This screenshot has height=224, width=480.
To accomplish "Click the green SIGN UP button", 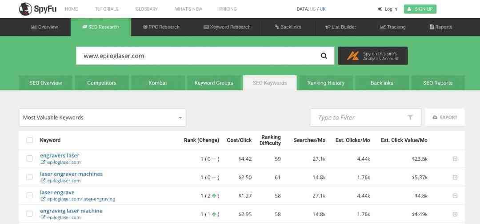I will coord(420,9).
